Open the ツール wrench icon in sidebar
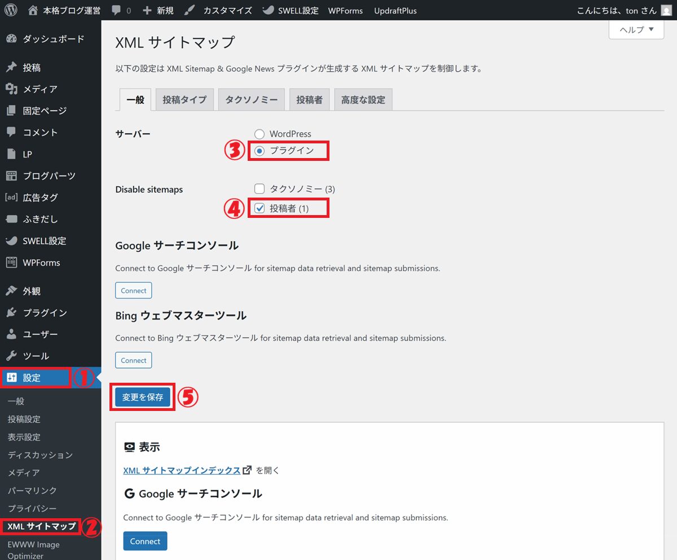The height and width of the screenshot is (560, 677). click(11, 356)
